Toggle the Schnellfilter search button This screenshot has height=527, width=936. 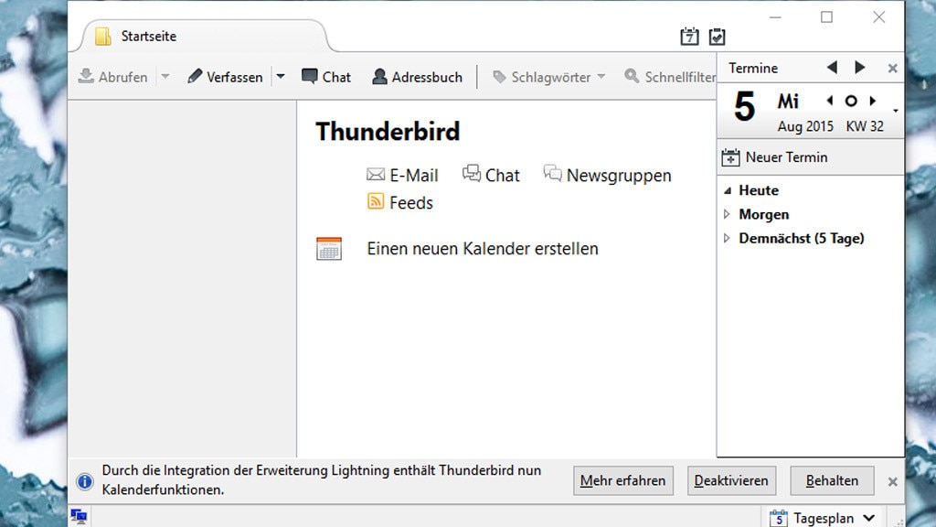[670, 77]
